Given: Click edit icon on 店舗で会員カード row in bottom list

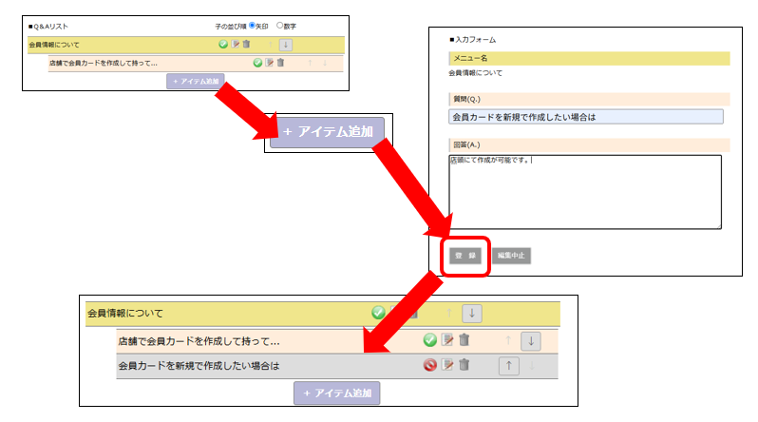Looking at the screenshot, I should [x=447, y=340].
